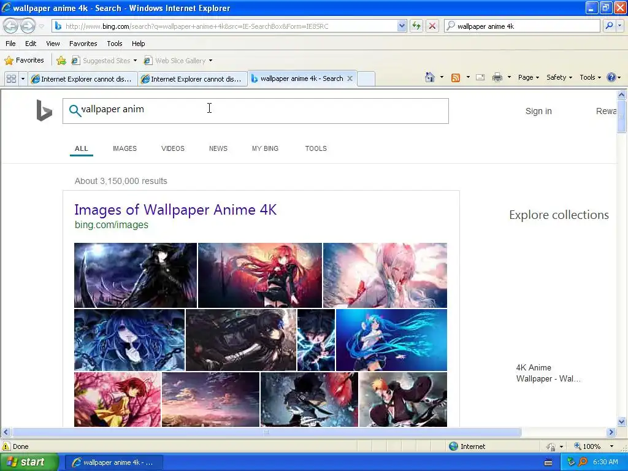This screenshot has height=471, width=628.
Task: Open the red-haired girl anime thumbnail
Action: 260,275
